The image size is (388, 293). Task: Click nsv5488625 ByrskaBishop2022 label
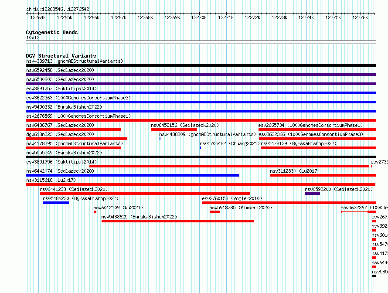click(x=139, y=217)
